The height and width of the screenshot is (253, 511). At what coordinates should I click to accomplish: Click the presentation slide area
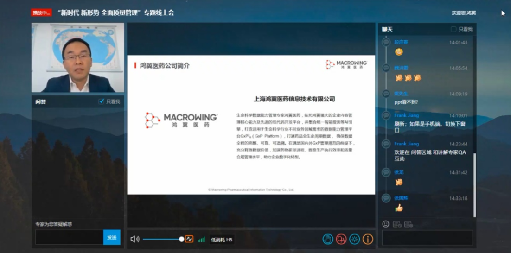pyautogui.click(x=251, y=125)
